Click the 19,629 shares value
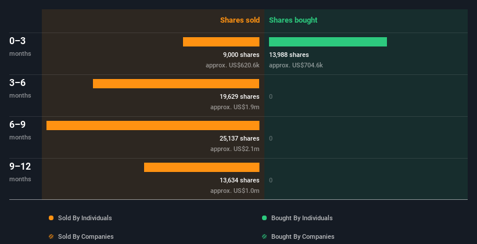 click(x=240, y=97)
